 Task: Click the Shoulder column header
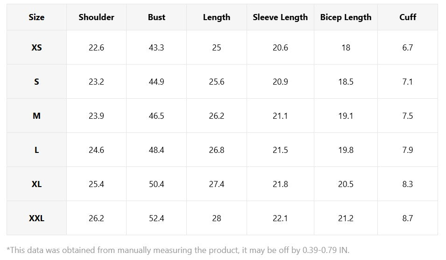point(96,17)
